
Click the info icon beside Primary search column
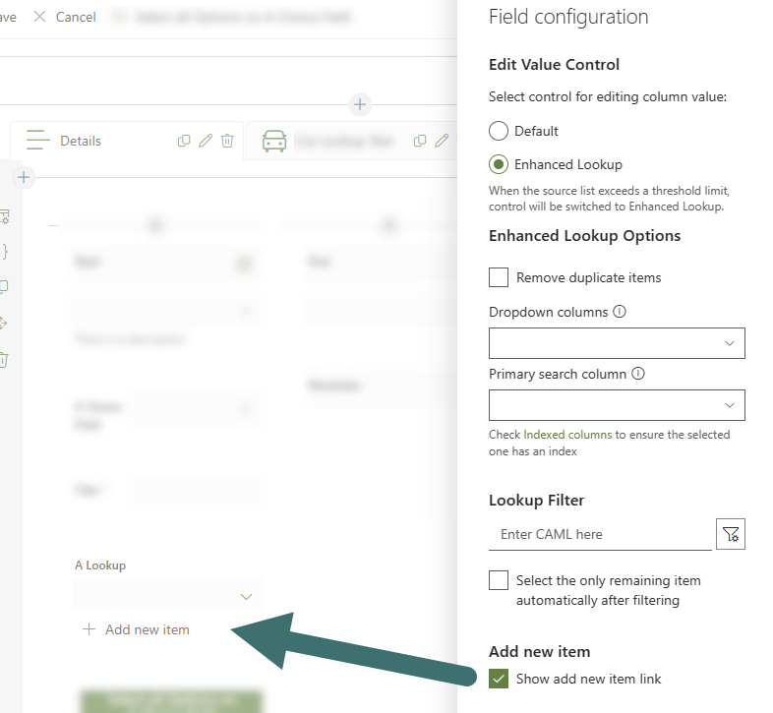point(638,374)
